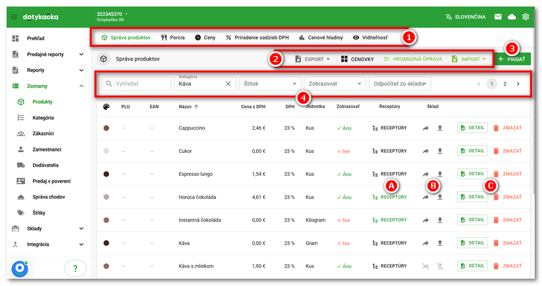Open the Ceny tab
This screenshot has width=542, height=286.
(205, 38)
